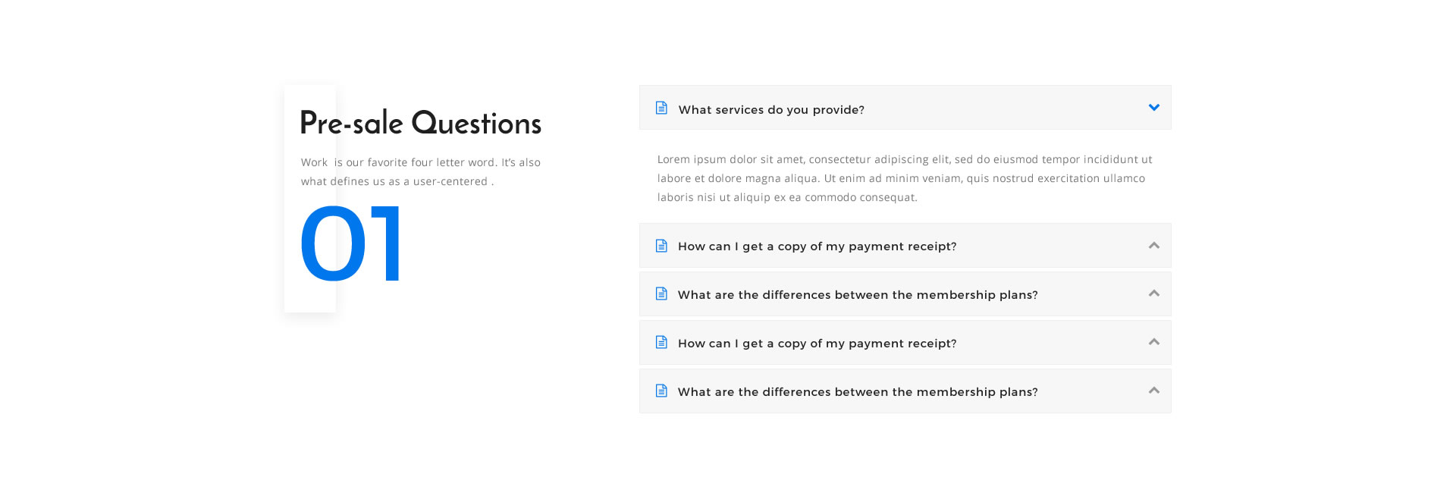Collapse 'What services do you provide?' using blue chevron
Viewport: 1456px width, 493px height.
point(1154,108)
